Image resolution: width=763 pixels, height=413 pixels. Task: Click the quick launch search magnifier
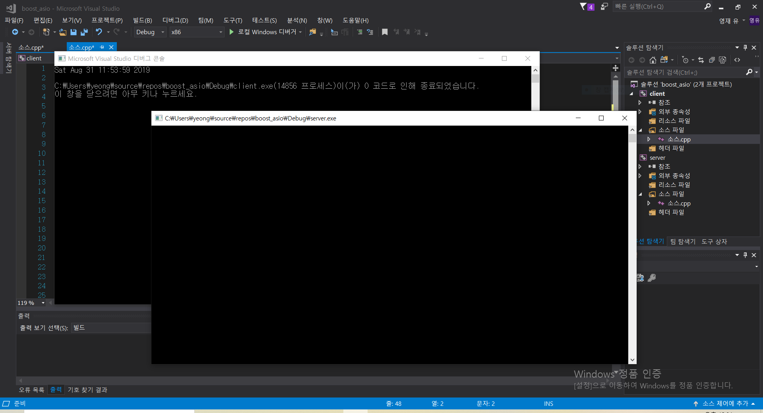707,6
